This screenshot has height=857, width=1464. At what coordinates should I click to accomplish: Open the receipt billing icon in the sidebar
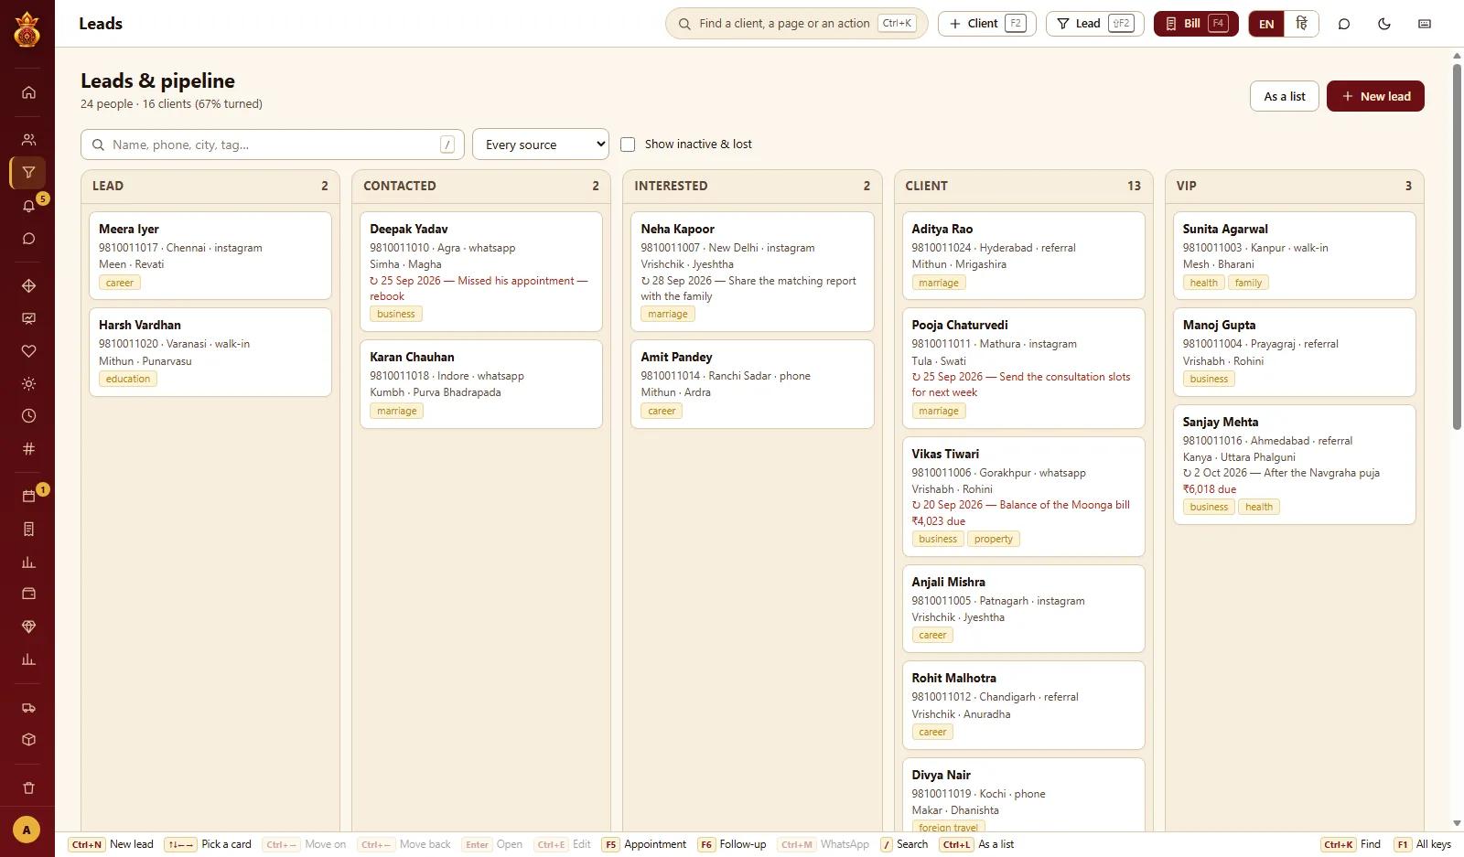[28, 529]
